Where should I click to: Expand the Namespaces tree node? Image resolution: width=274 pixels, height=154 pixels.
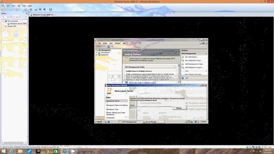pyautogui.click(x=97, y=53)
